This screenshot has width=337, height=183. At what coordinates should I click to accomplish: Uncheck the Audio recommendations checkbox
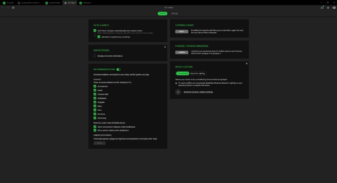tap(95, 90)
